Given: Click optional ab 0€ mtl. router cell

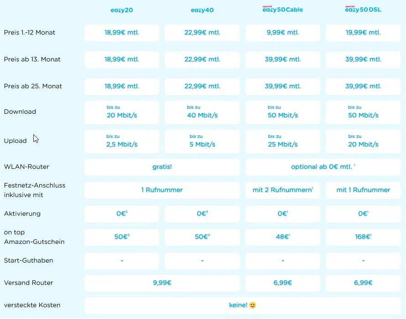Looking at the screenshot, I should coord(323,167).
